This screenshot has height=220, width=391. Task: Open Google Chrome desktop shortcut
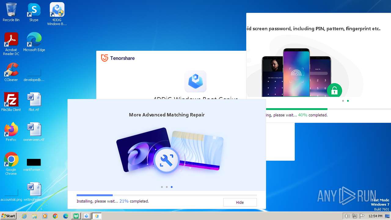[x=11, y=164]
